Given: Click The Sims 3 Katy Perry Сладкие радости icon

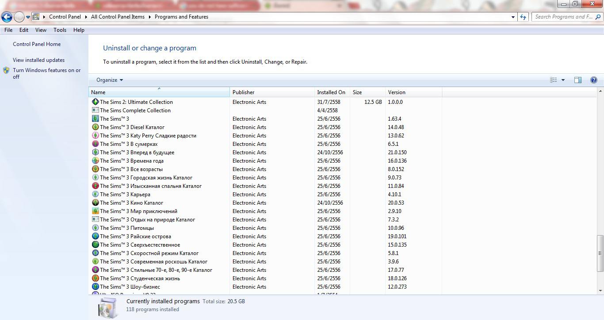Looking at the screenshot, I should coord(95,135).
